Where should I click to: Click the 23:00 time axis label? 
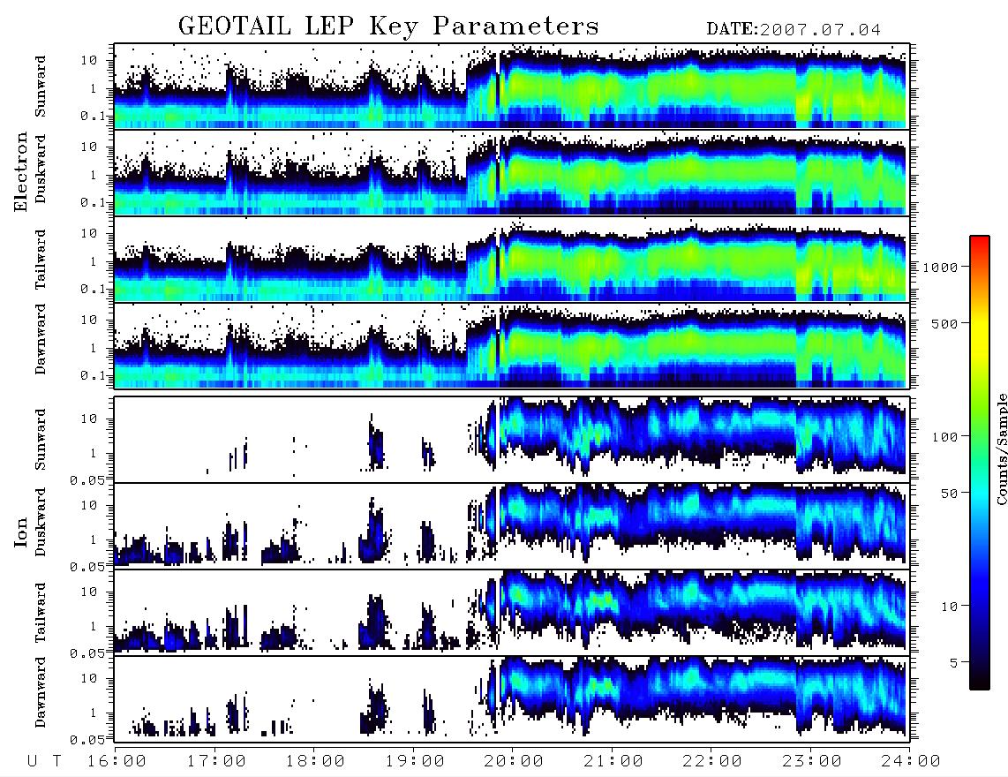pos(812,761)
